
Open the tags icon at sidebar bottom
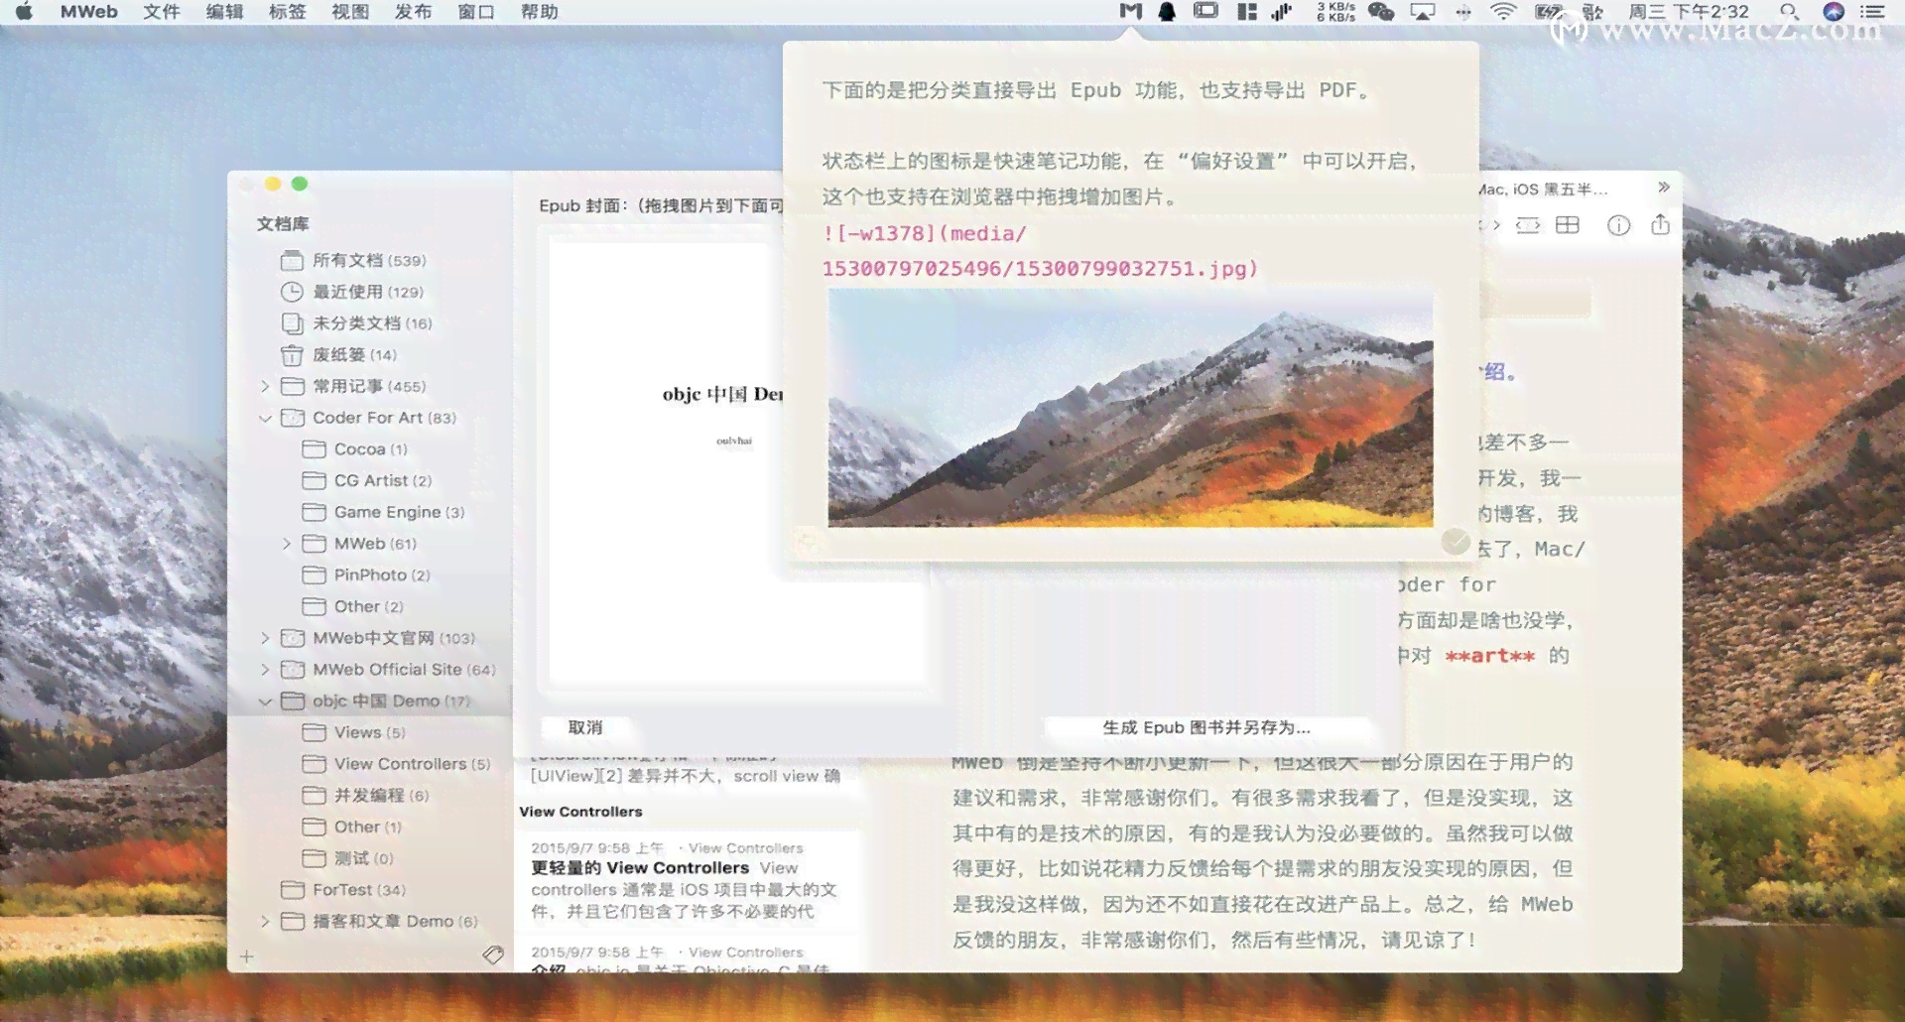click(x=493, y=955)
